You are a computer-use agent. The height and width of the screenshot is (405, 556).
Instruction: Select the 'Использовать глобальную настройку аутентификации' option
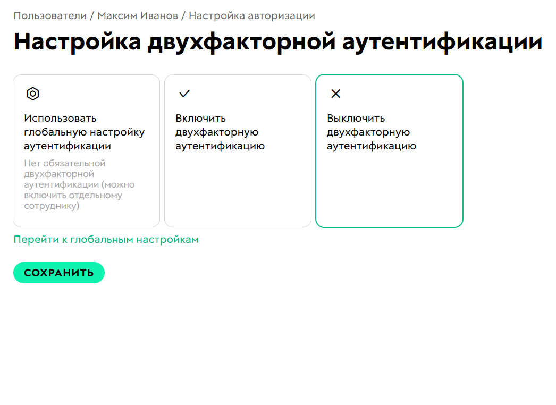(86, 150)
